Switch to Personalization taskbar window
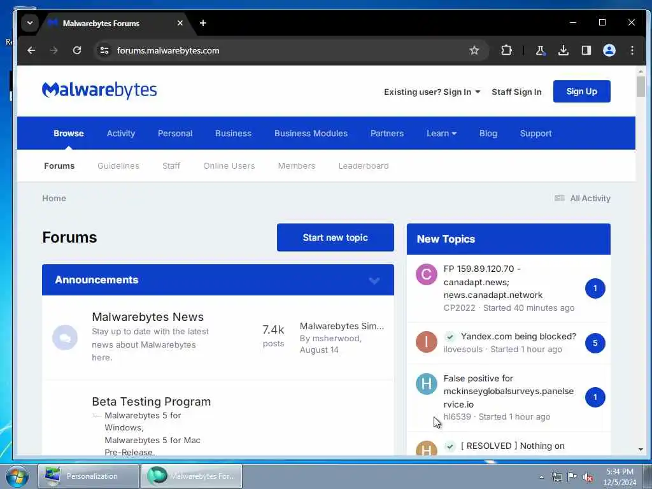Image resolution: width=652 pixels, height=489 pixels. click(x=88, y=476)
